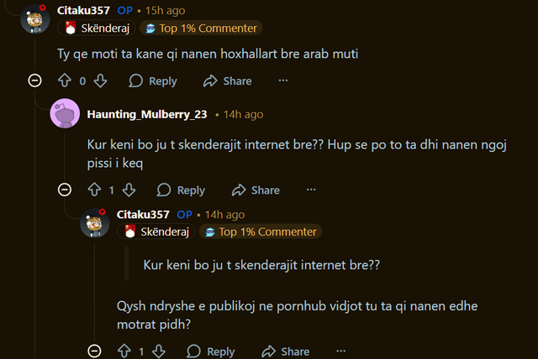Collapse the bottom Citaku357 reply thread

tap(94, 351)
